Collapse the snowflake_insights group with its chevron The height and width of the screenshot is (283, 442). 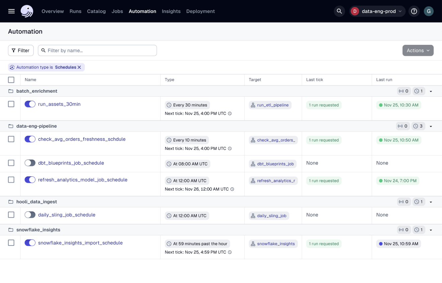pos(431,230)
